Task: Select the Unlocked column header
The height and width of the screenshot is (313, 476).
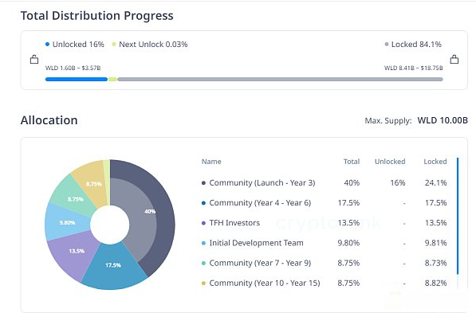Action: (x=390, y=162)
